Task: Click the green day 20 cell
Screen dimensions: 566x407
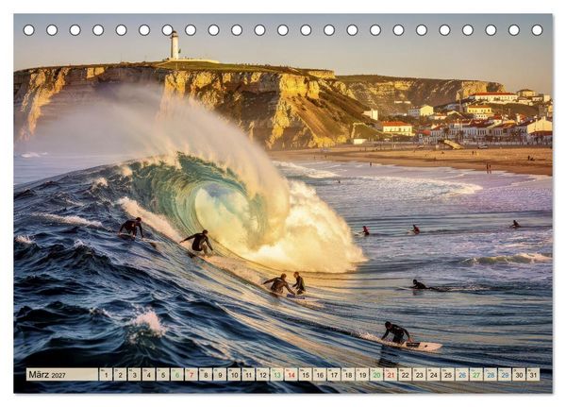Action: tap(376, 375)
